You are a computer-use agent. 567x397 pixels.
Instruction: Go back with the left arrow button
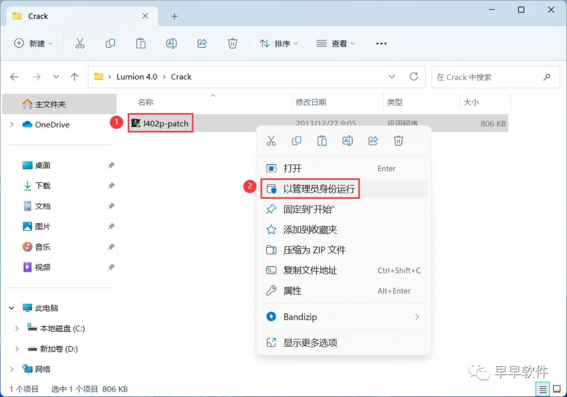tap(14, 77)
